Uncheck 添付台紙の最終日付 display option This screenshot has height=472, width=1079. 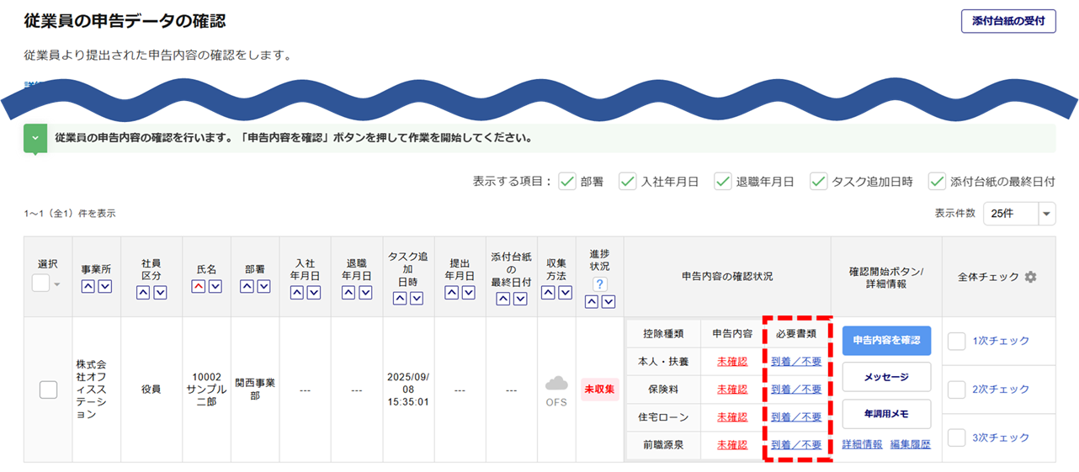coord(937,181)
